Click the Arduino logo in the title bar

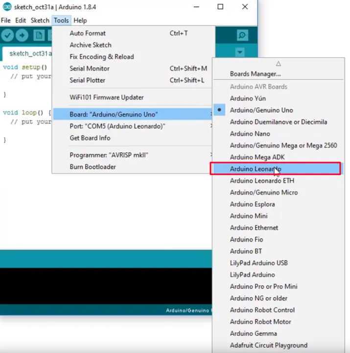coord(7,7)
